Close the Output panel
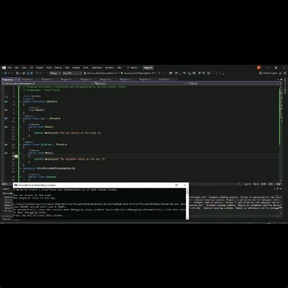This screenshot has height=288, width=288. coord(281,189)
